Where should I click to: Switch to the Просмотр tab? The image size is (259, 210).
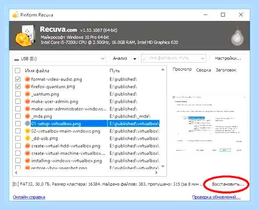click(x=182, y=69)
